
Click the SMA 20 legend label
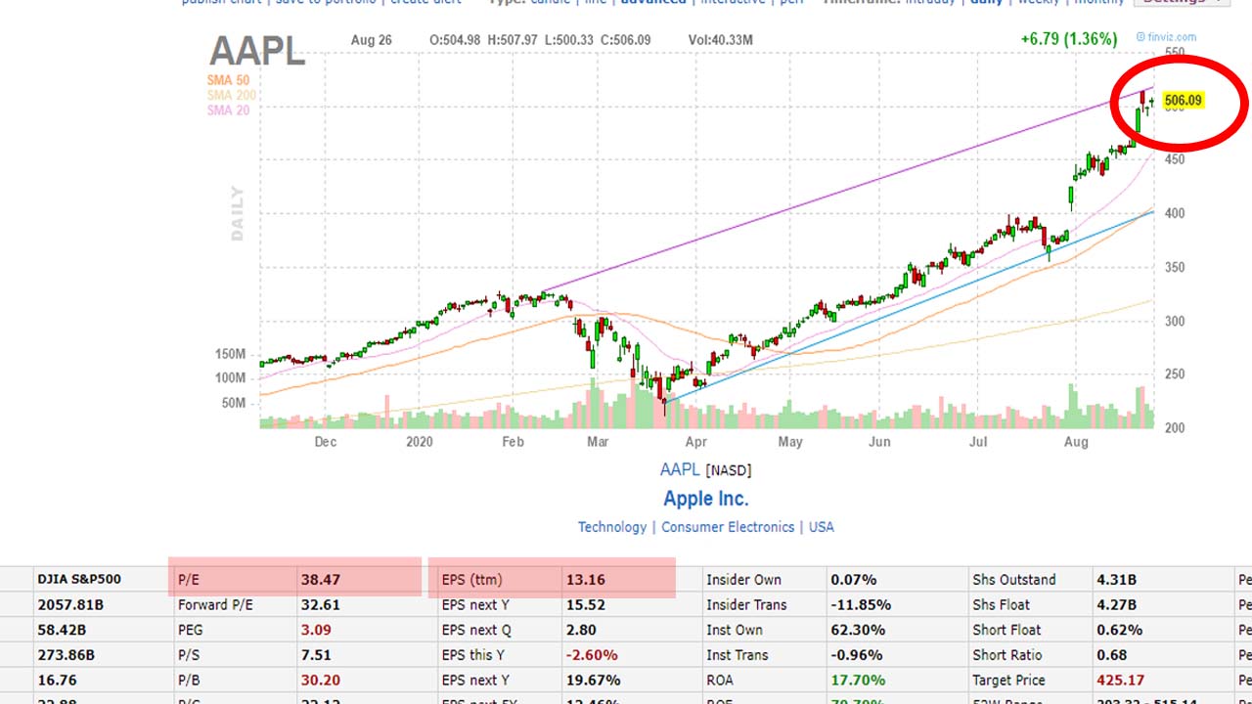pos(228,110)
